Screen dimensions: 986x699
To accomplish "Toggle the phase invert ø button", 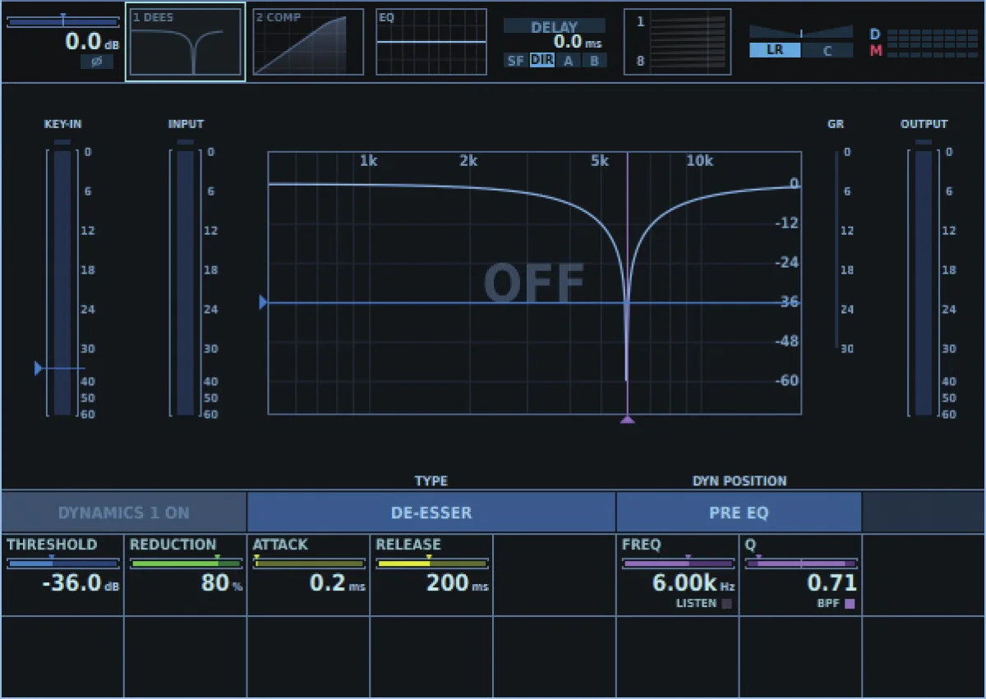I will (97, 62).
